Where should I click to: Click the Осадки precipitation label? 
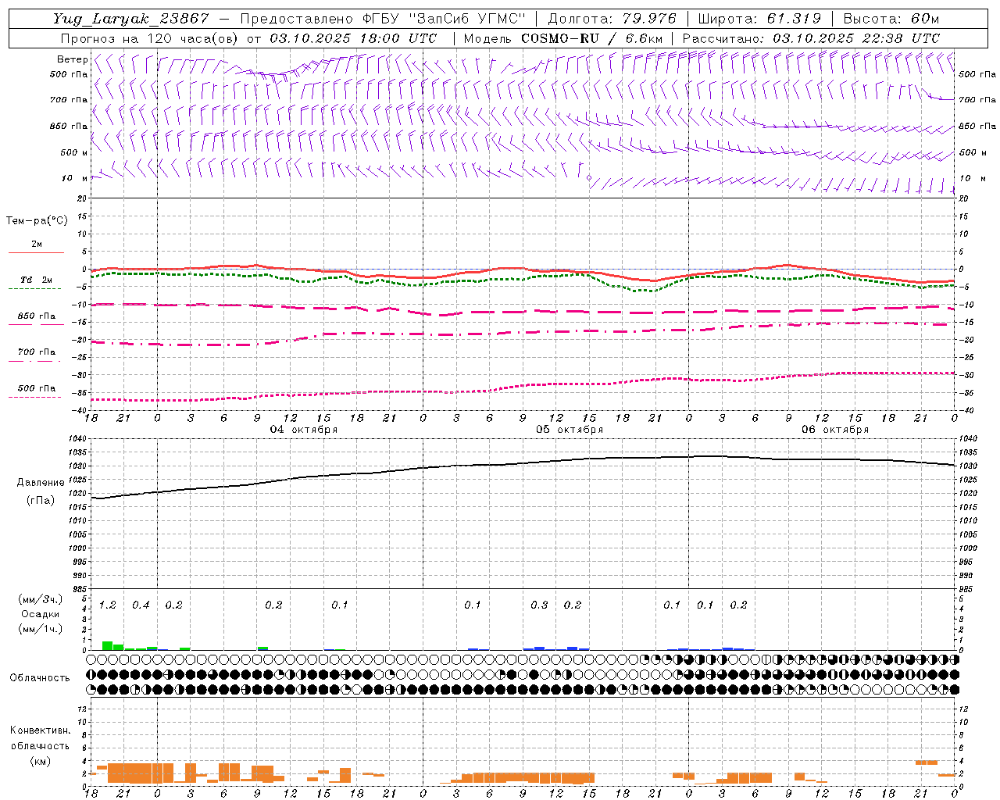click(40, 614)
